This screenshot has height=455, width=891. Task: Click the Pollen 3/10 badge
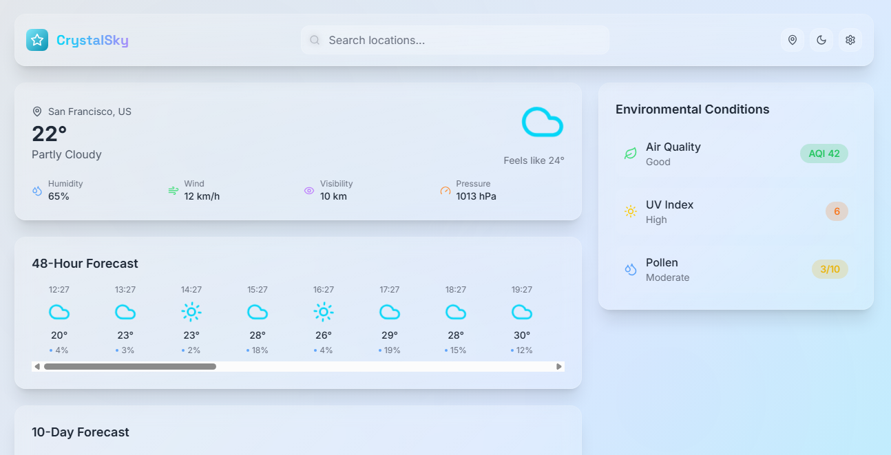829,269
